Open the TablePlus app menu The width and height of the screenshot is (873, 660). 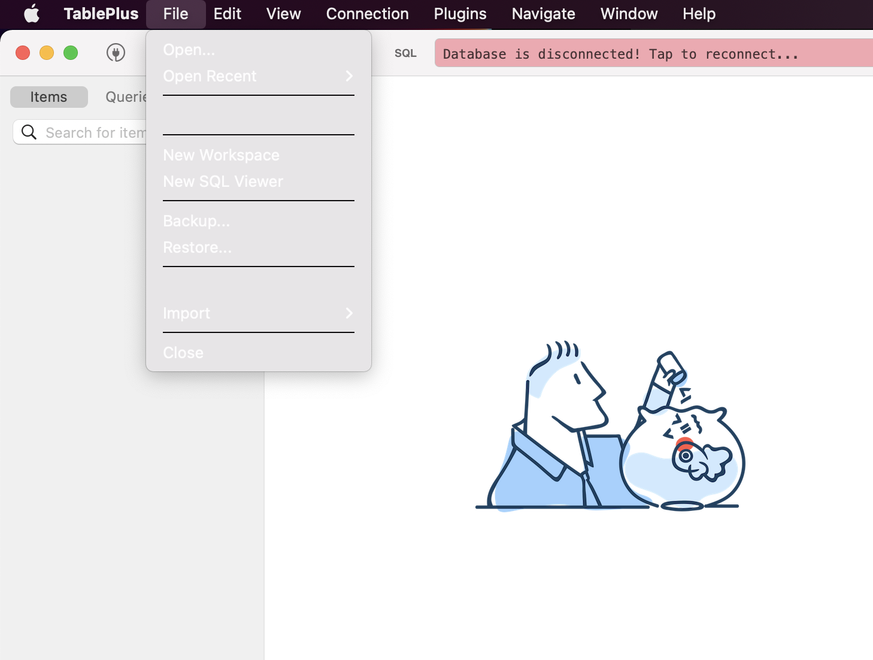[101, 14]
